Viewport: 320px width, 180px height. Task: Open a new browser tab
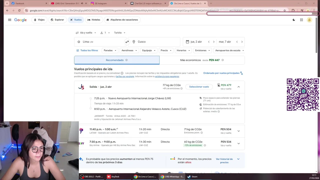(211, 3)
